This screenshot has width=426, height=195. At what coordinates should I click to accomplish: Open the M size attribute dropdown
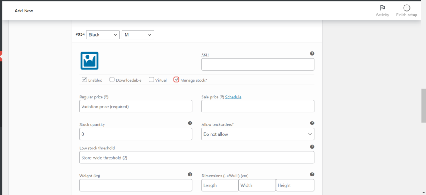[x=138, y=35]
